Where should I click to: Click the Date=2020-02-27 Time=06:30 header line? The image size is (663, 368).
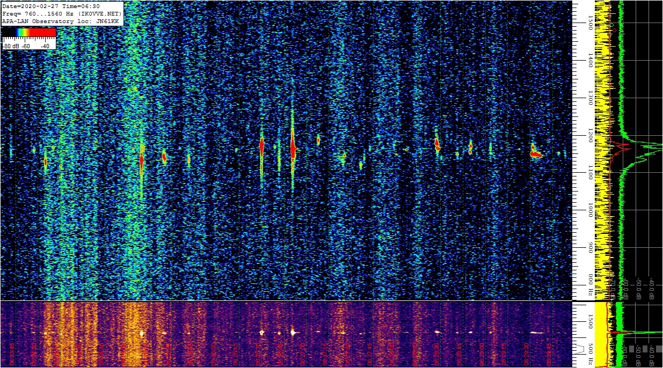coord(51,6)
